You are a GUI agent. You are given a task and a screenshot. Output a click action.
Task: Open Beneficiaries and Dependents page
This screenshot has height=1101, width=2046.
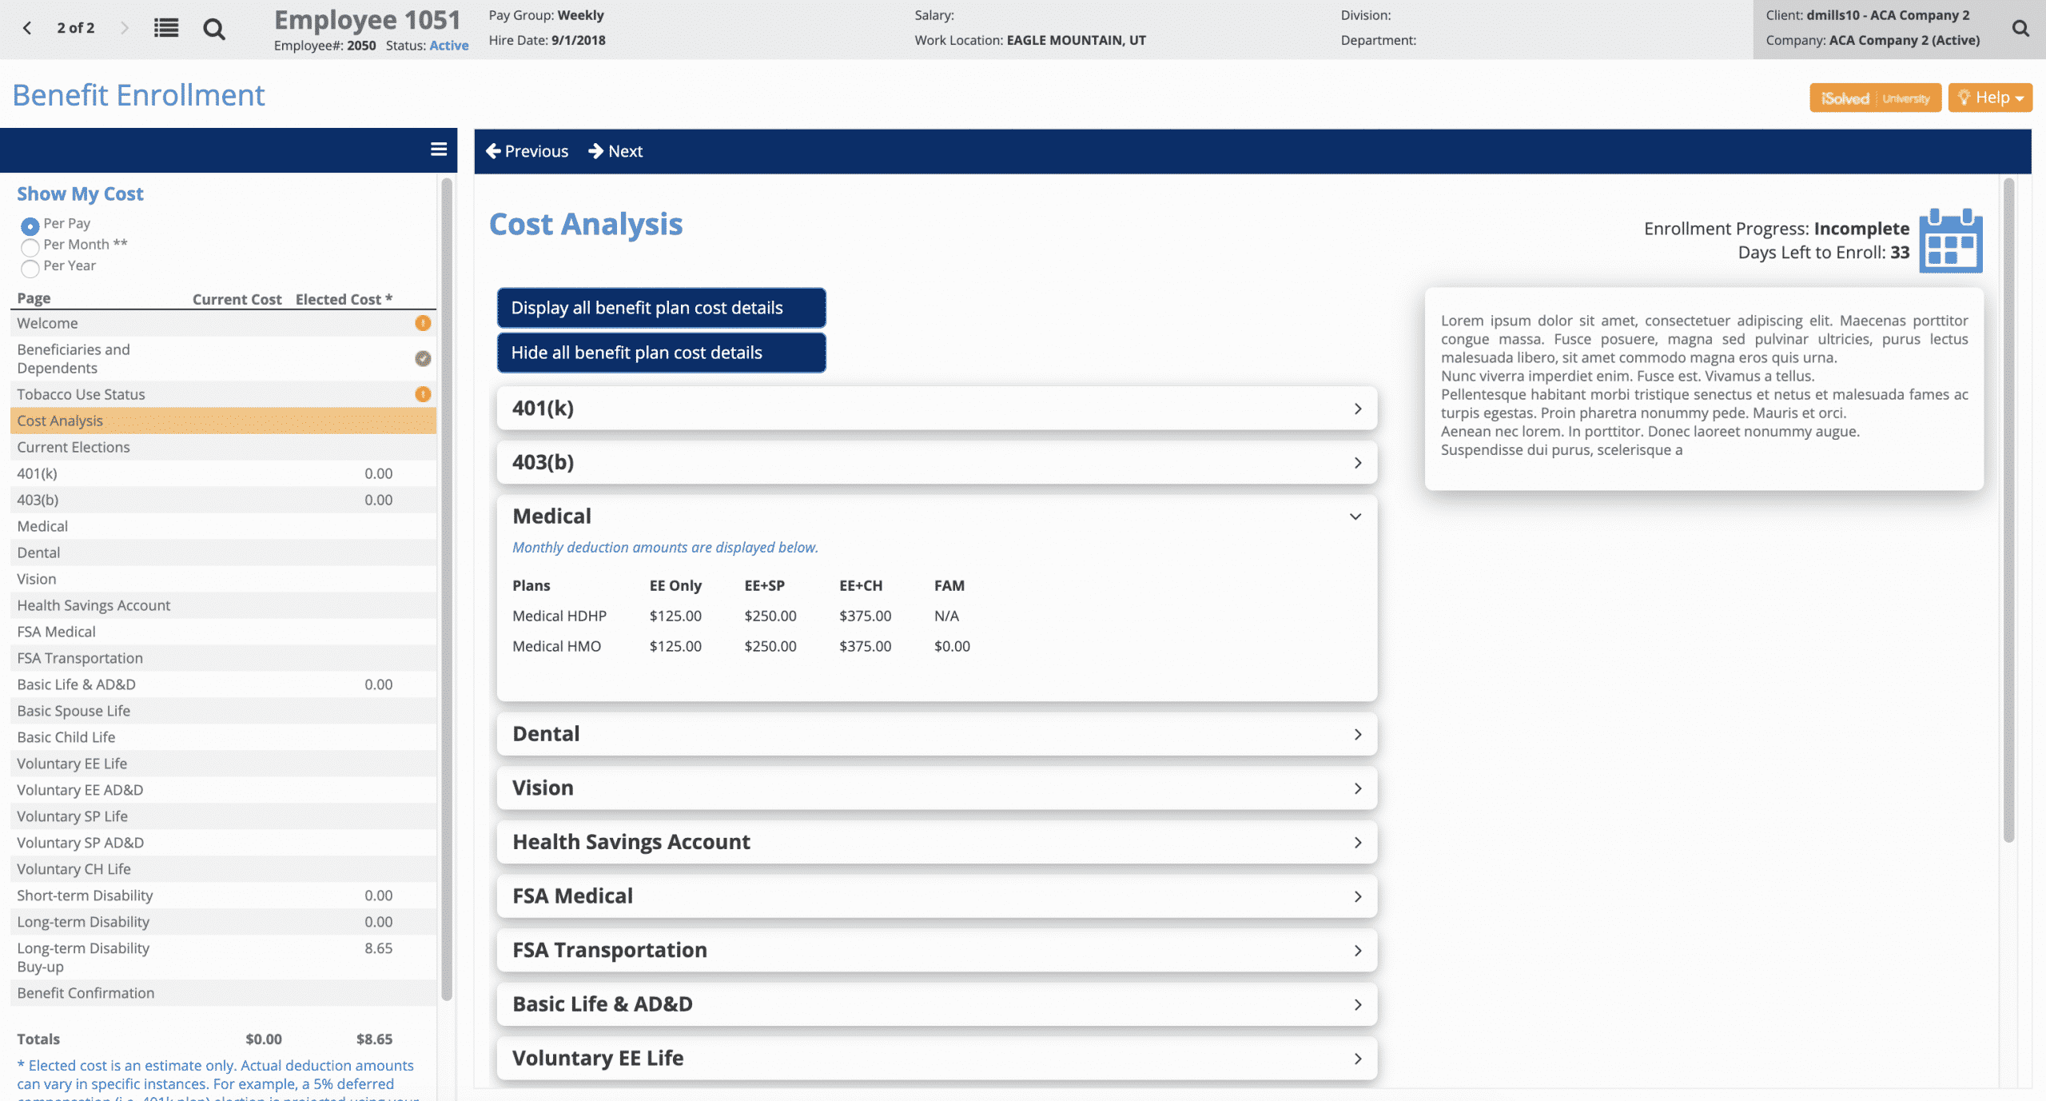pyautogui.click(x=74, y=359)
